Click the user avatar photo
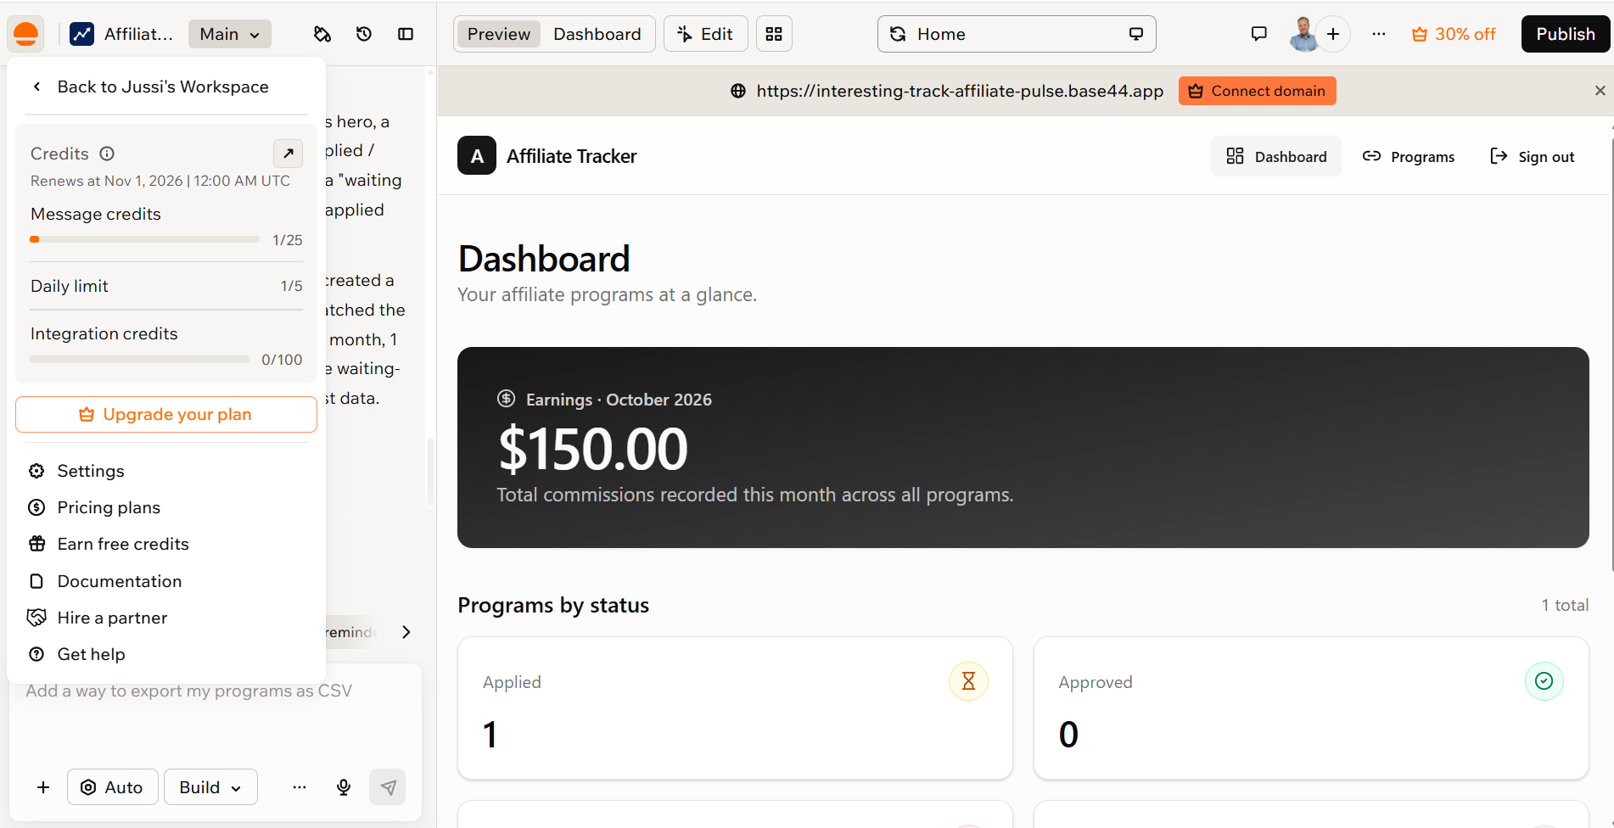Screen dimensions: 1614x828 click(1303, 34)
